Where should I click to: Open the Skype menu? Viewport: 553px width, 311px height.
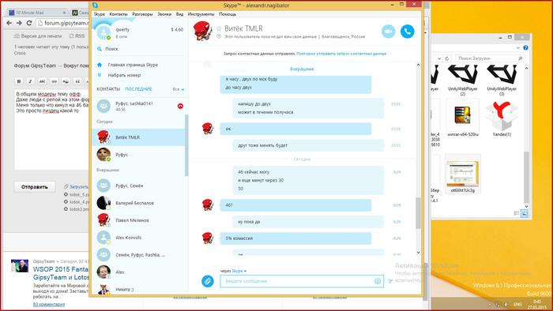[x=100, y=14]
